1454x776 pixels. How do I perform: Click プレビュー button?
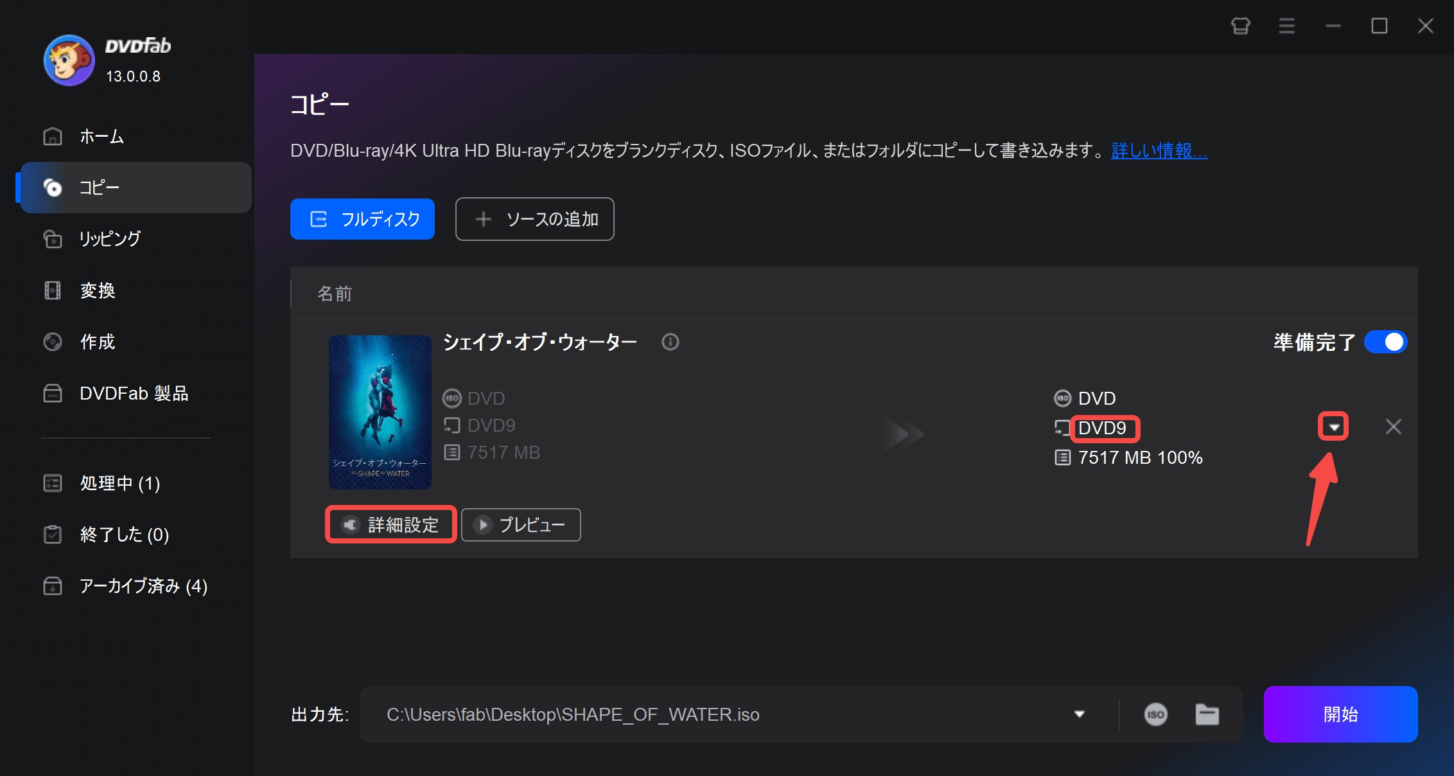coord(521,525)
